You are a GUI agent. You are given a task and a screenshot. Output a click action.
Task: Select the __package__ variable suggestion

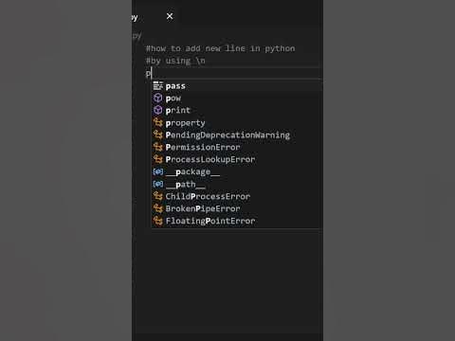point(237,171)
